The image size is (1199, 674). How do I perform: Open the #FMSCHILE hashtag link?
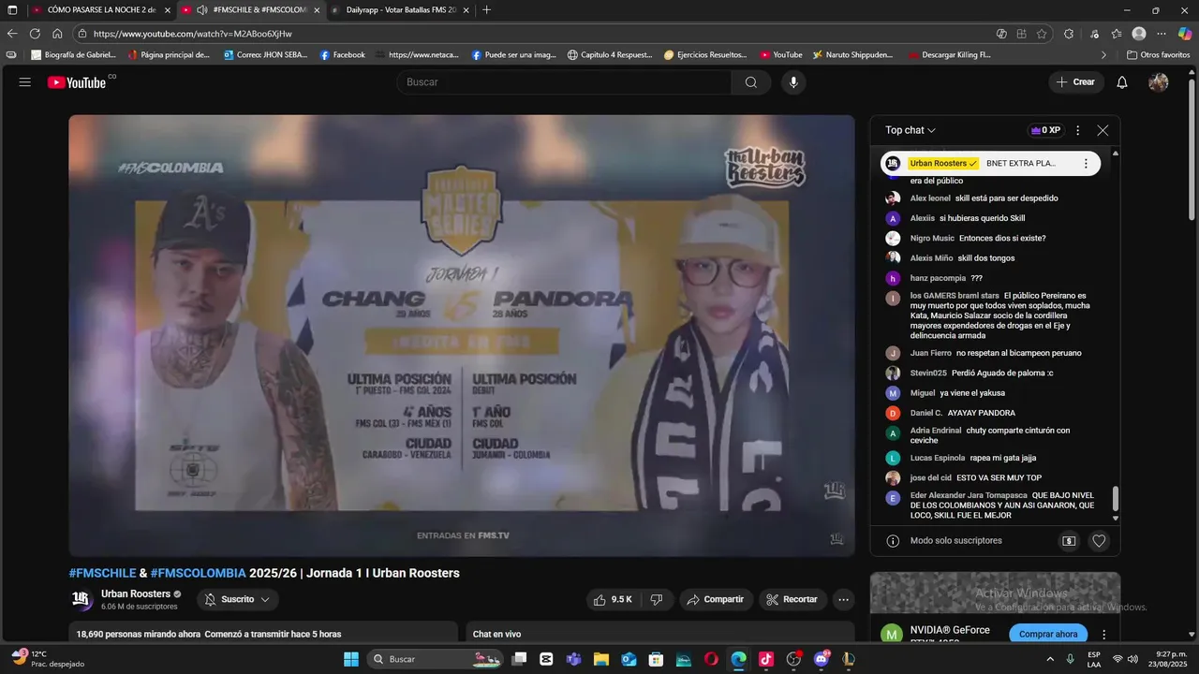(102, 573)
